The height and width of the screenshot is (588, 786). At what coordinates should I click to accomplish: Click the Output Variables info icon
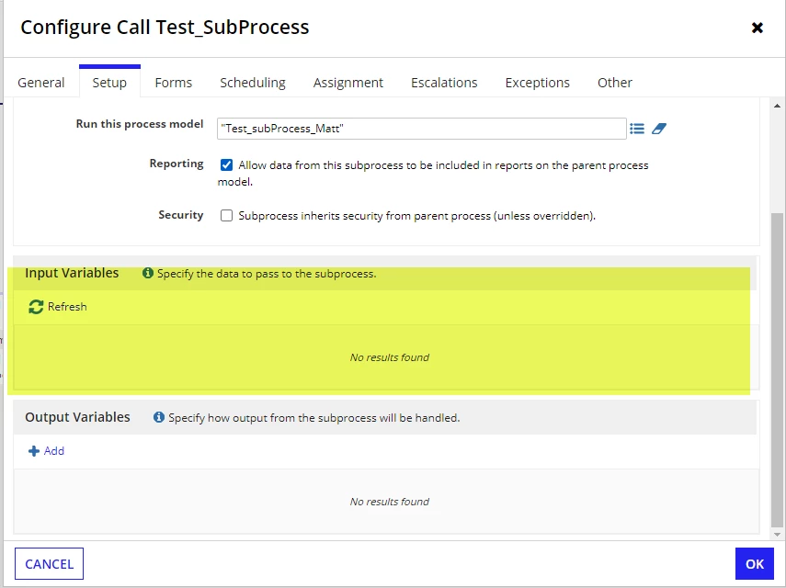pyautogui.click(x=159, y=417)
